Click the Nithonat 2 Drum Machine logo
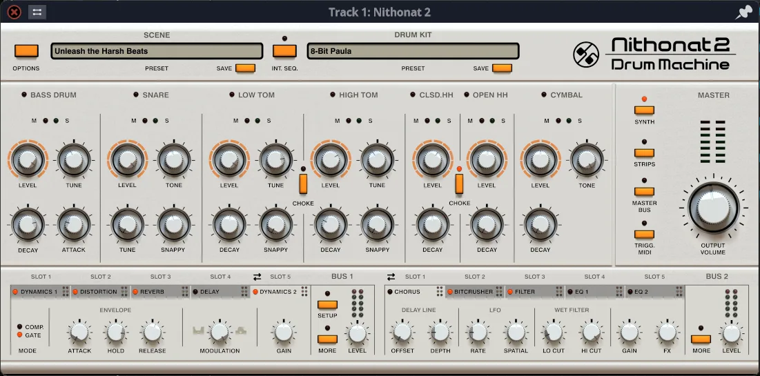The width and height of the screenshot is (760, 376). click(652, 55)
